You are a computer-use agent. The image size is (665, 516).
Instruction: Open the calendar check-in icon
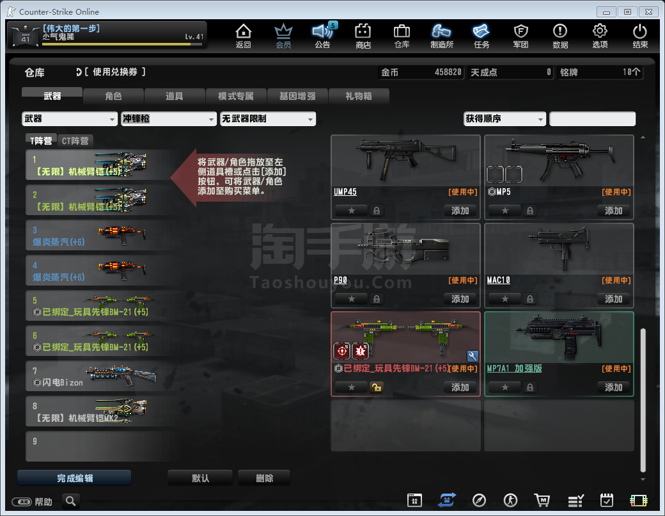point(607,500)
